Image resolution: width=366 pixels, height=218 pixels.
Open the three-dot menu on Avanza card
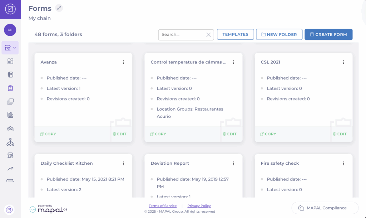tap(123, 62)
